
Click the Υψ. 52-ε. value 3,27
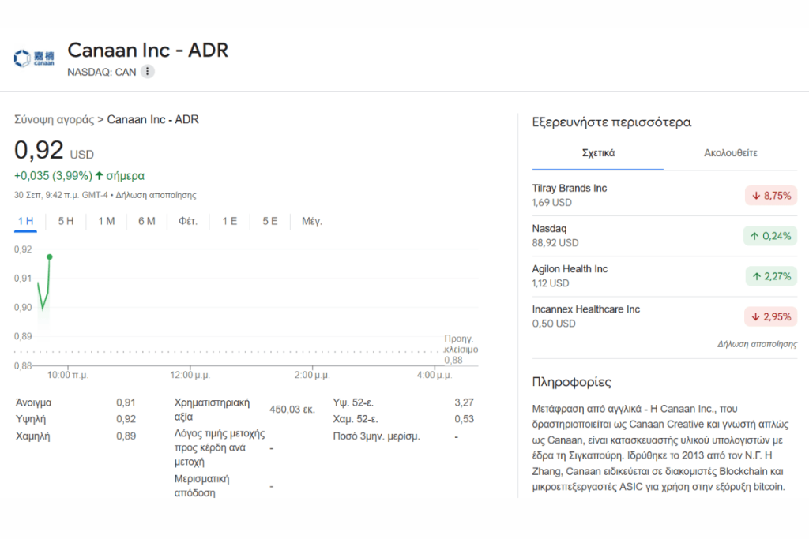[x=464, y=402]
